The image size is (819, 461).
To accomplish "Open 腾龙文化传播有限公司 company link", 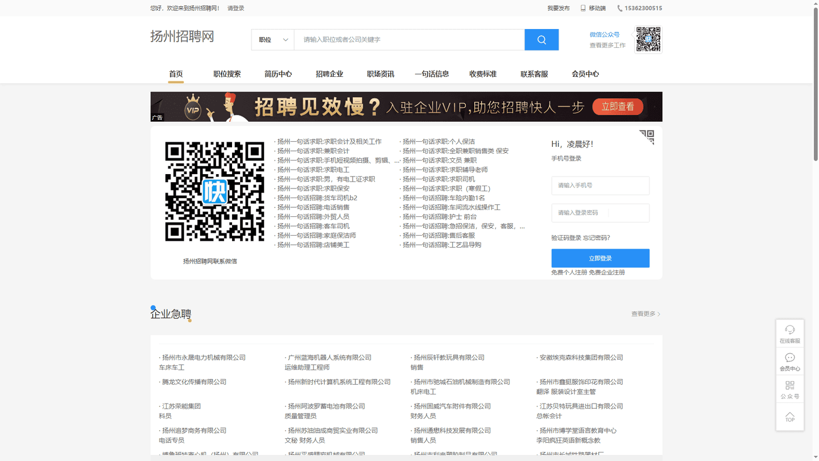I will [194, 382].
